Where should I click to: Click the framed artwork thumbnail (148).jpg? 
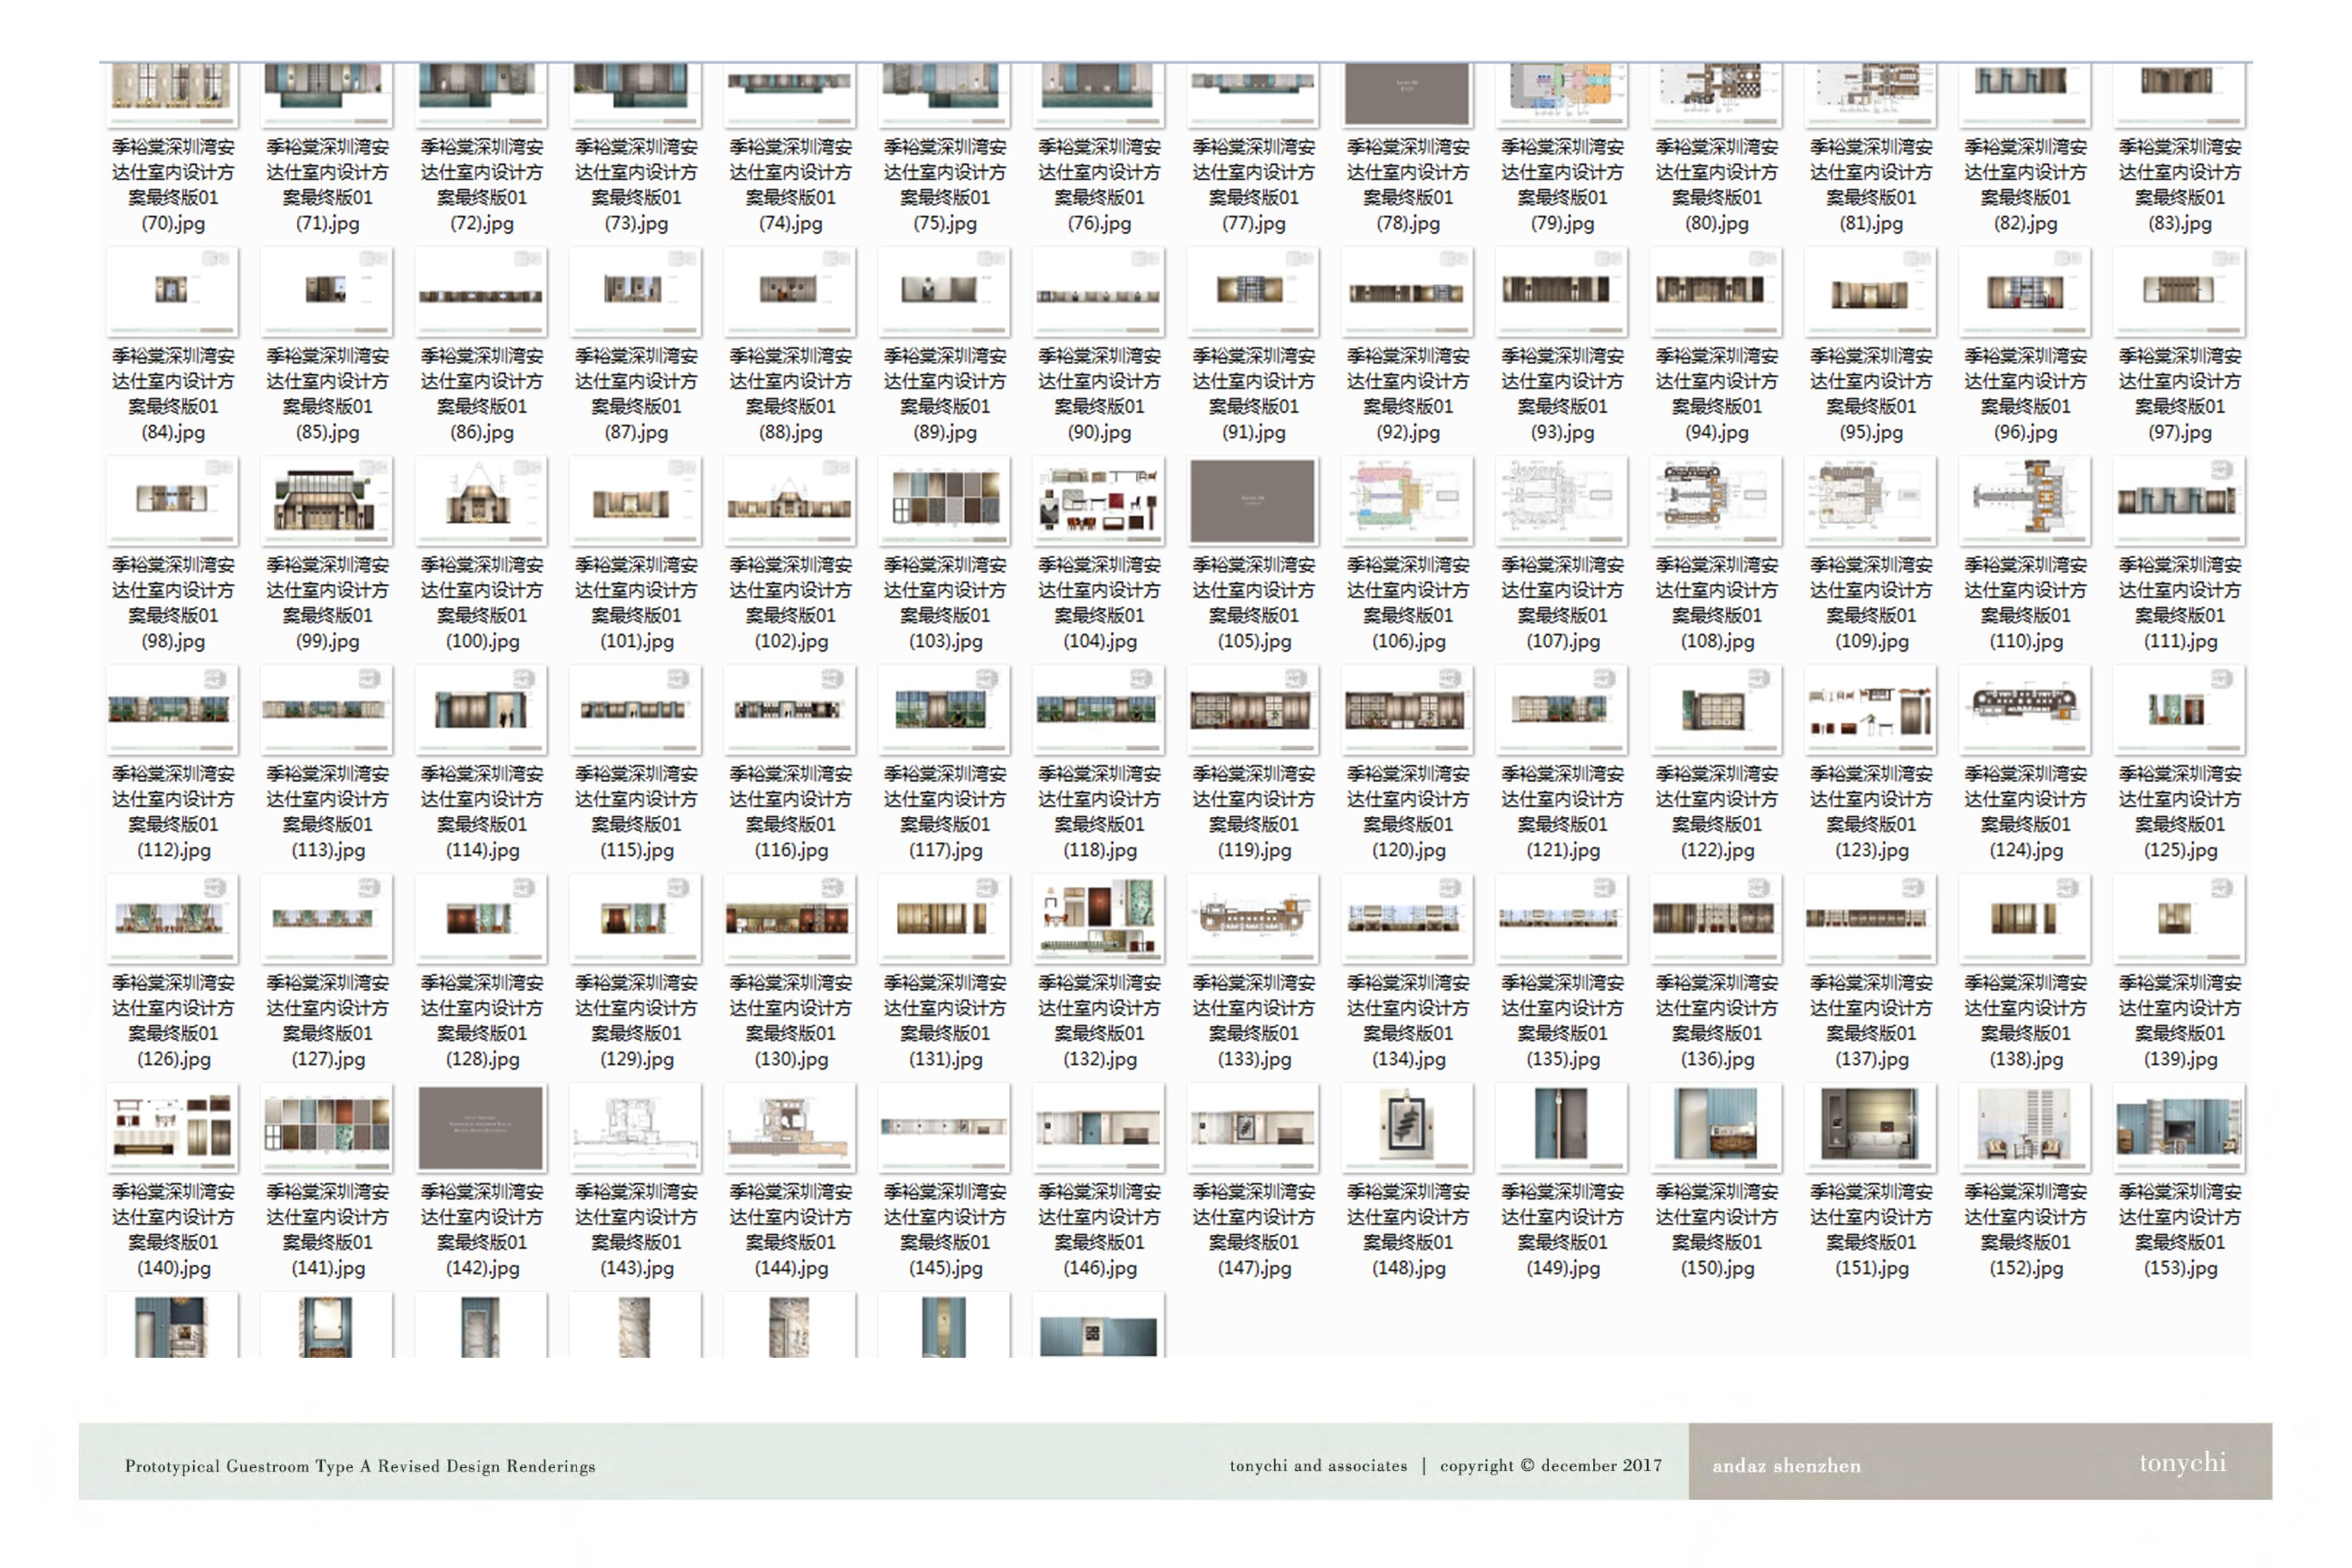[x=1407, y=1126]
